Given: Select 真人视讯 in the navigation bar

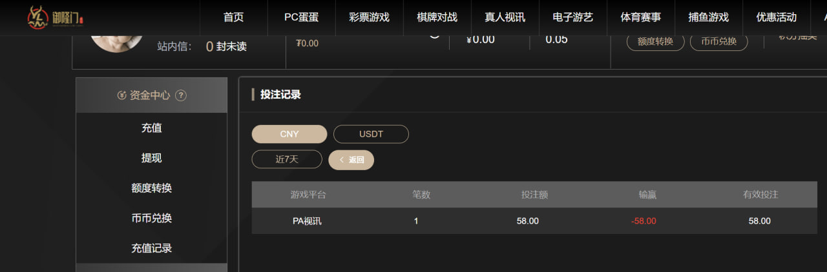Looking at the screenshot, I should coord(505,17).
